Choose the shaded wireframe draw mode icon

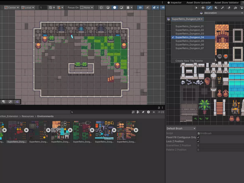tap(108, 7)
